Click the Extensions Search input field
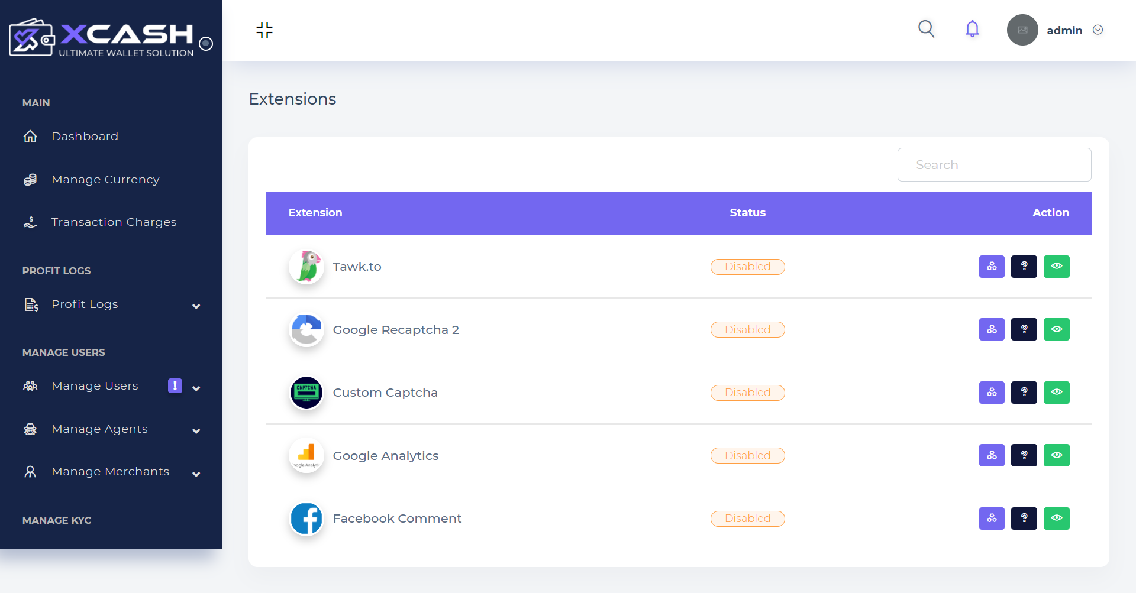Viewport: 1136px width, 593px height. [x=994, y=165]
